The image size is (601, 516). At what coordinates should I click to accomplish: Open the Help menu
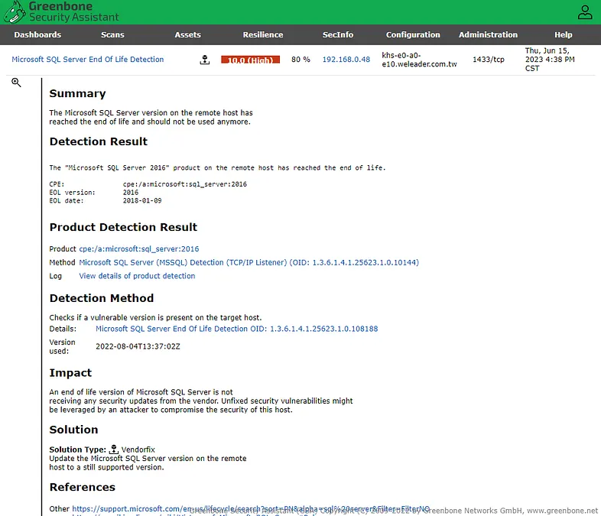pyautogui.click(x=563, y=35)
